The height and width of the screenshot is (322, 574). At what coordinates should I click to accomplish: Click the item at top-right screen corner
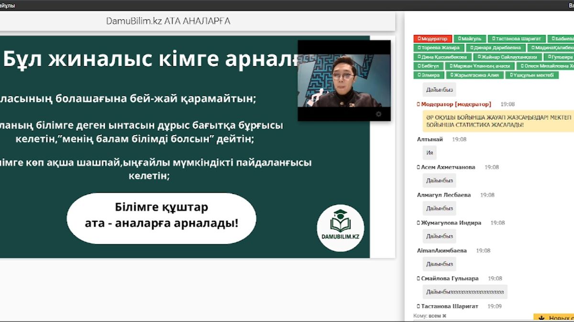(x=571, y=4)
